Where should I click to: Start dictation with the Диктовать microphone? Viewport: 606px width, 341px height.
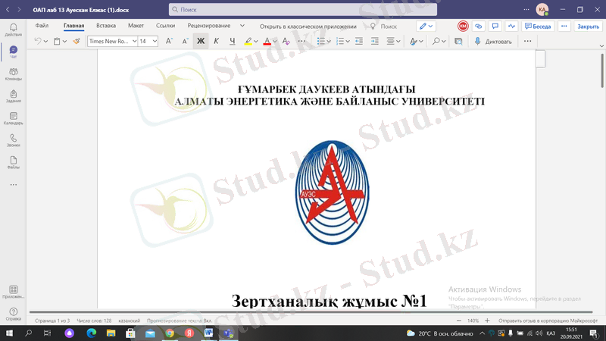tap(493, 42)
